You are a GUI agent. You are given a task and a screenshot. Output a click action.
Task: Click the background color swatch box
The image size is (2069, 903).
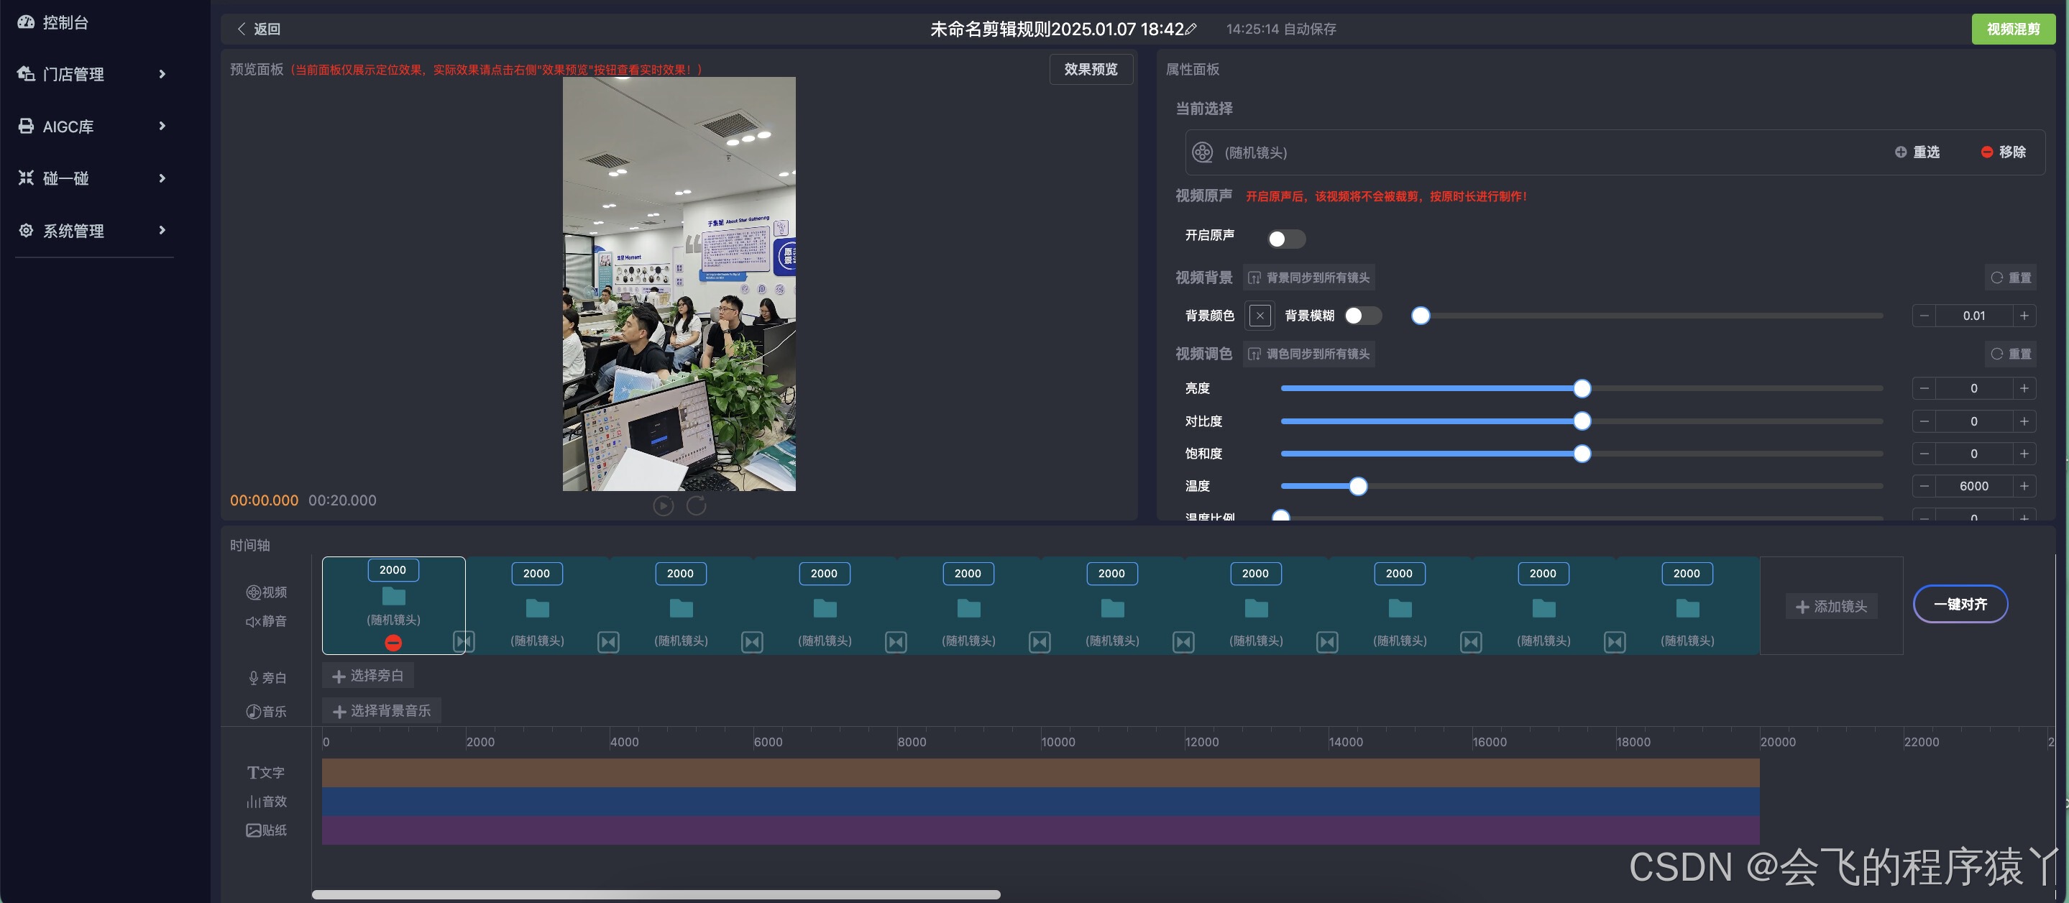click(x=1260, y=316)
